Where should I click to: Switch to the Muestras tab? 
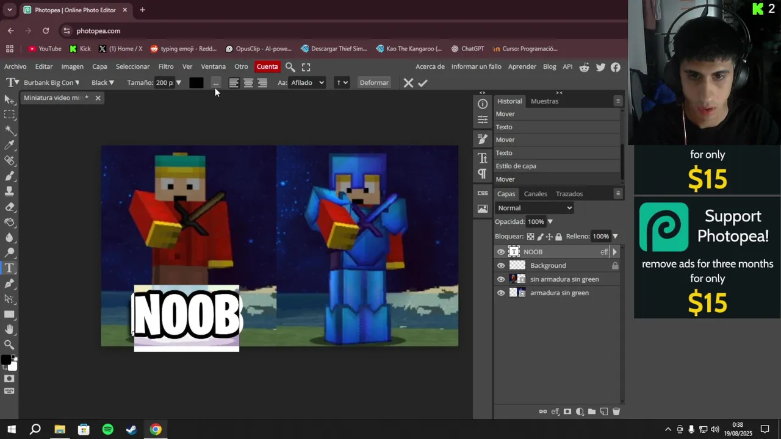[544, 101]
